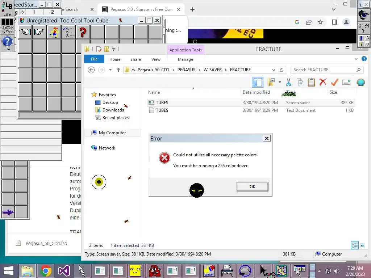The width and height of the screenshot is (371, 278).
Task: Expand the ribbon with the chevron
Action: [x=356, y=59]
